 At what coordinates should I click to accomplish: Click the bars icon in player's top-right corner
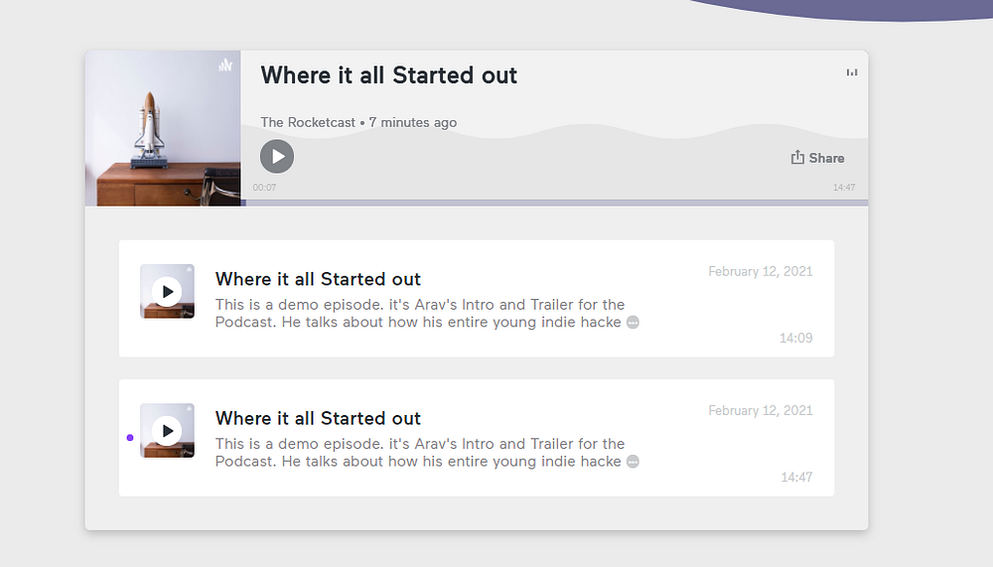852,72
